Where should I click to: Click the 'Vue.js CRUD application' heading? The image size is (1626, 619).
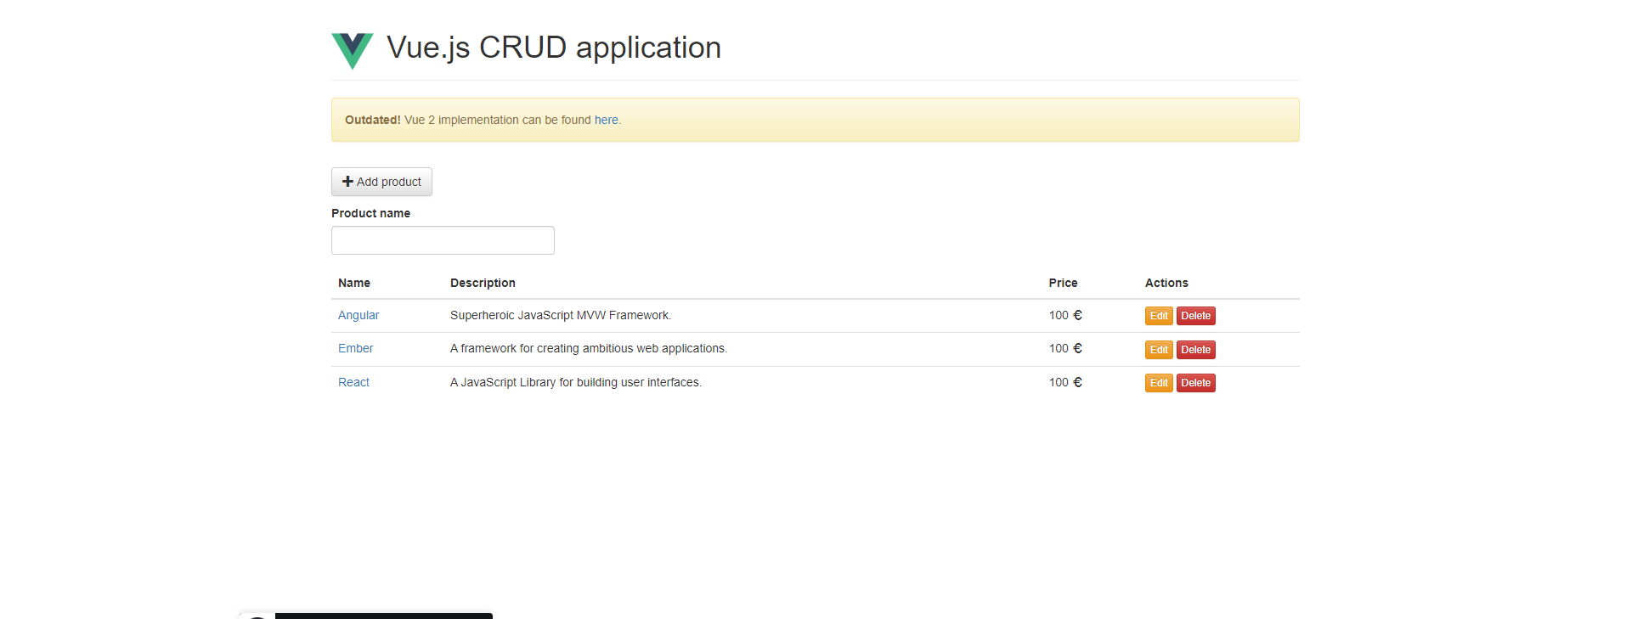click(x=554, y=48)
